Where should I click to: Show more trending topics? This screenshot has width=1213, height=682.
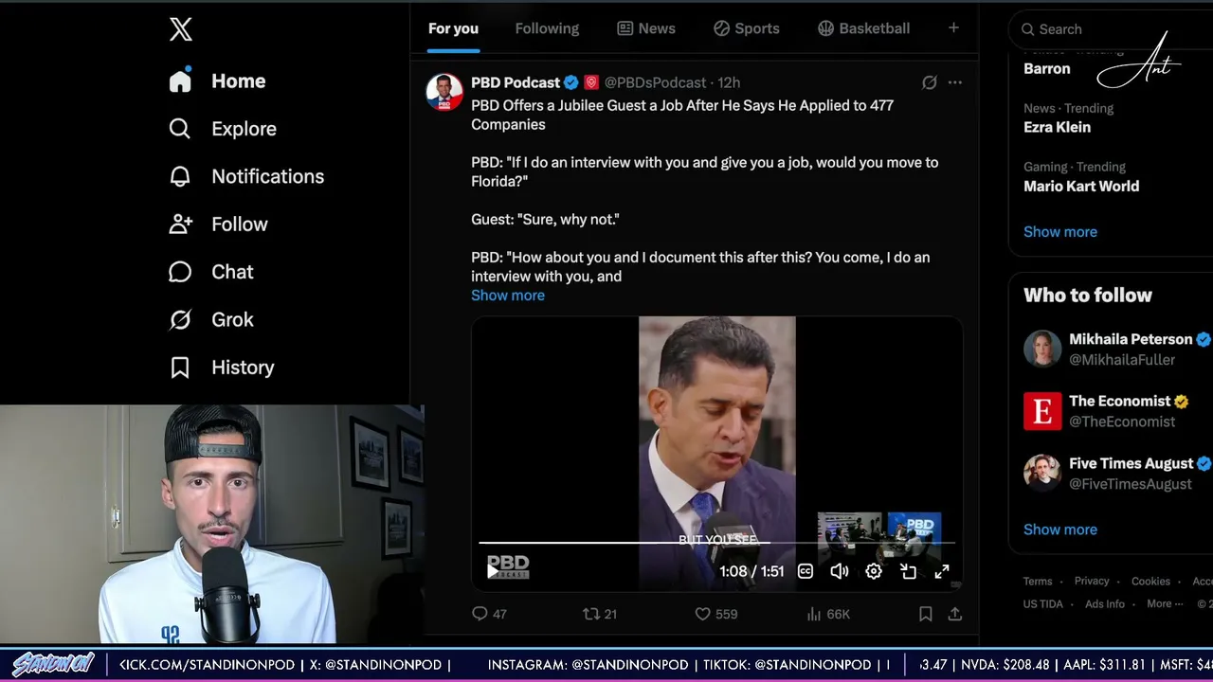tap(1060, 232)
